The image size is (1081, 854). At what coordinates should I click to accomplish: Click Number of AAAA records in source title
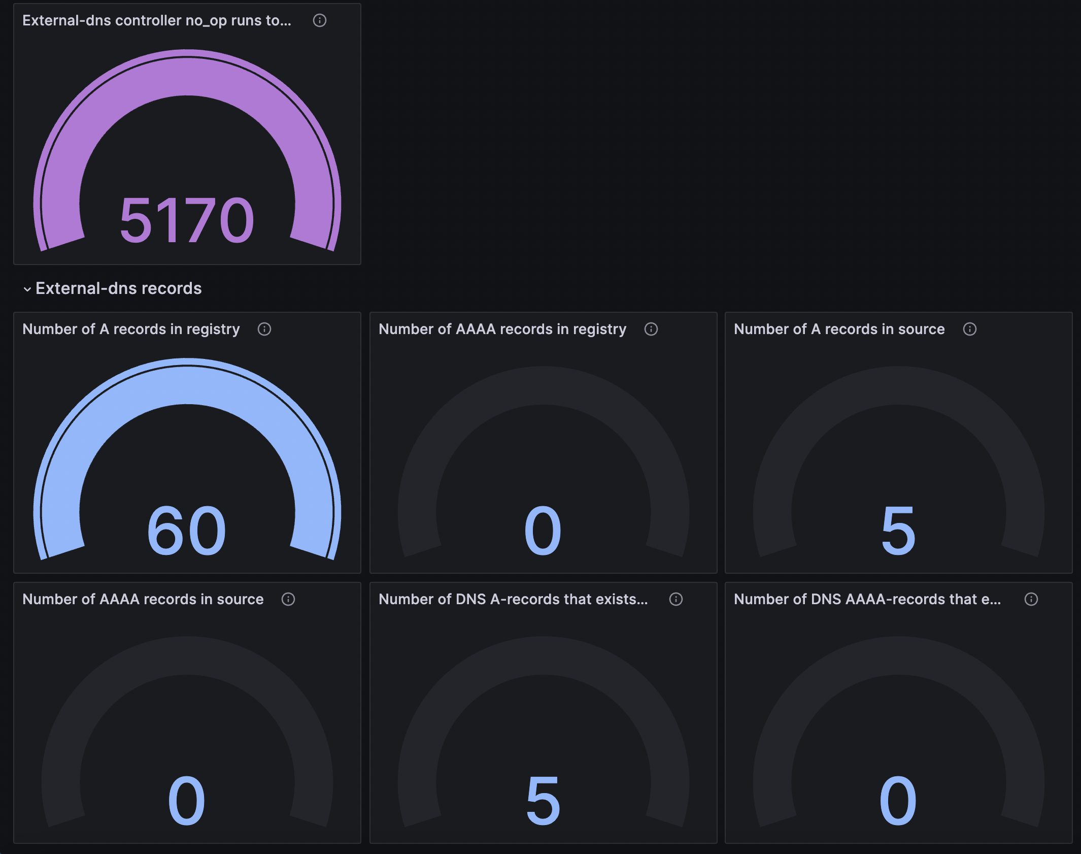click(143, 599)
